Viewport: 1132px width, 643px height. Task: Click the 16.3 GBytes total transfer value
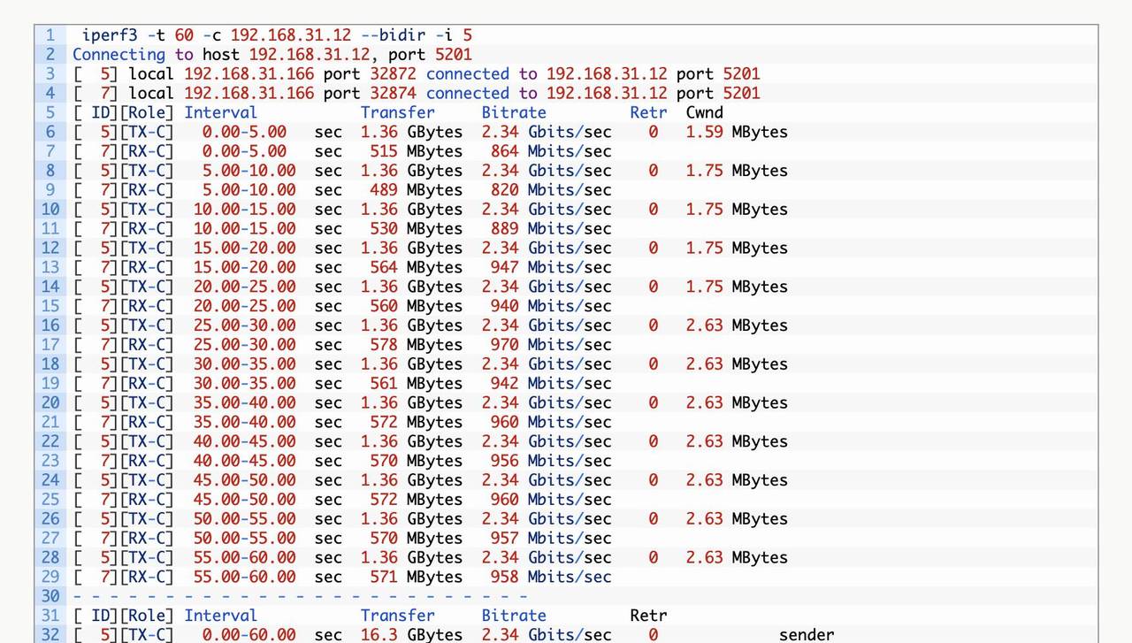410,634
